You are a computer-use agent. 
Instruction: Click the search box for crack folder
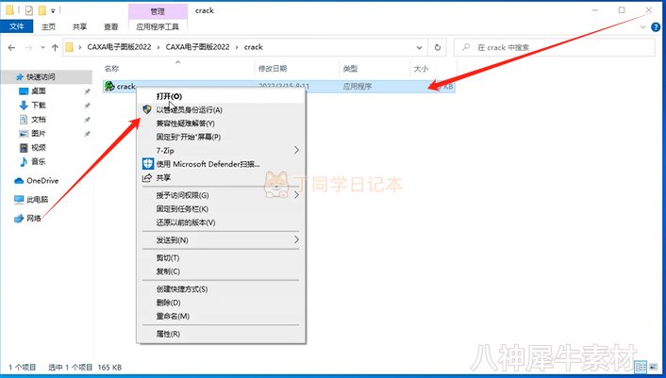[555, 47]
